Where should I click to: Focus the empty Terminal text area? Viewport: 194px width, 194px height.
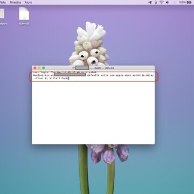(x=93, y=112)
